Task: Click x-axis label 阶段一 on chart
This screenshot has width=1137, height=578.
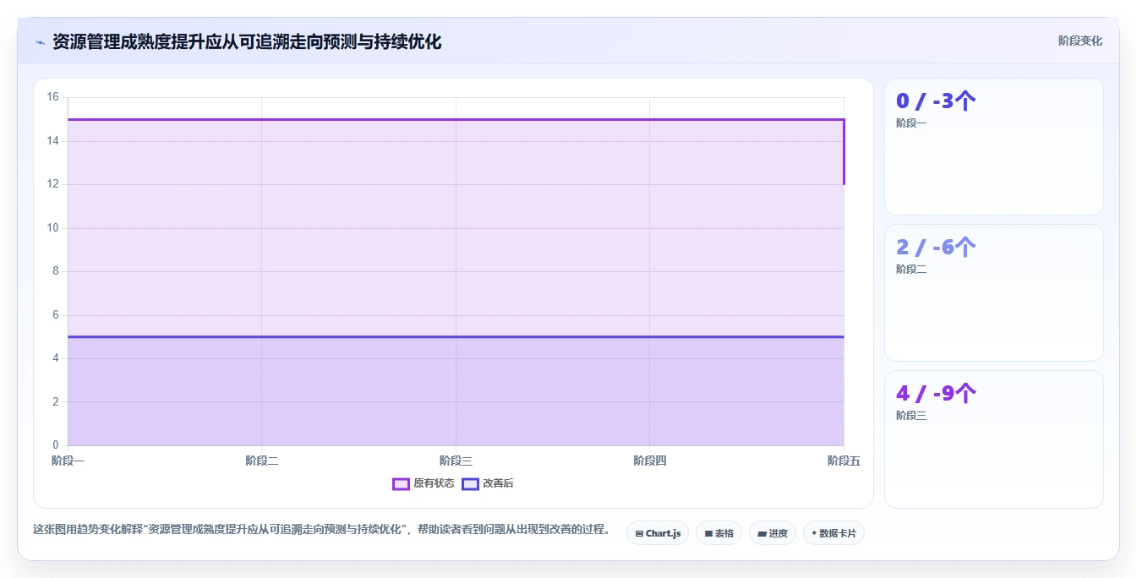Action: (x=68, y=461)
